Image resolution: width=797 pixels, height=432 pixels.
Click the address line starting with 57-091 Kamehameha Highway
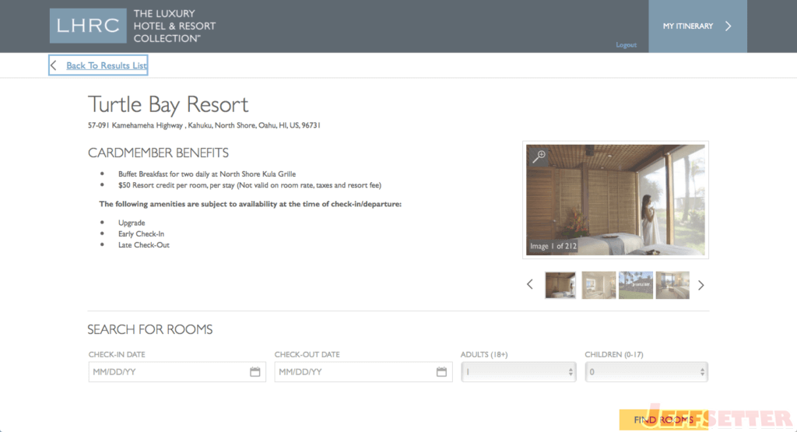204,125
